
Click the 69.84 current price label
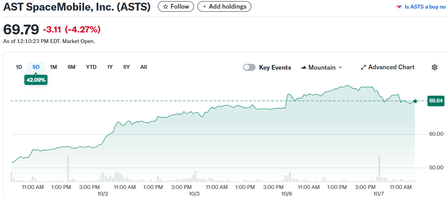click(436, 101)
